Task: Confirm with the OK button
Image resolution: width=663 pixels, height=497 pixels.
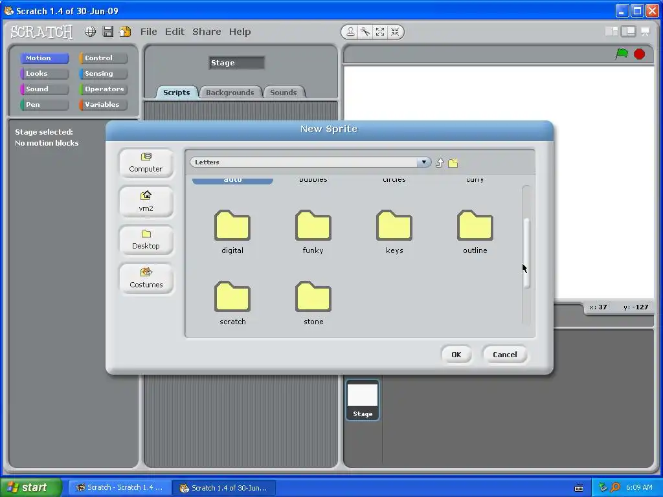Action: click(x=456, y=355)
